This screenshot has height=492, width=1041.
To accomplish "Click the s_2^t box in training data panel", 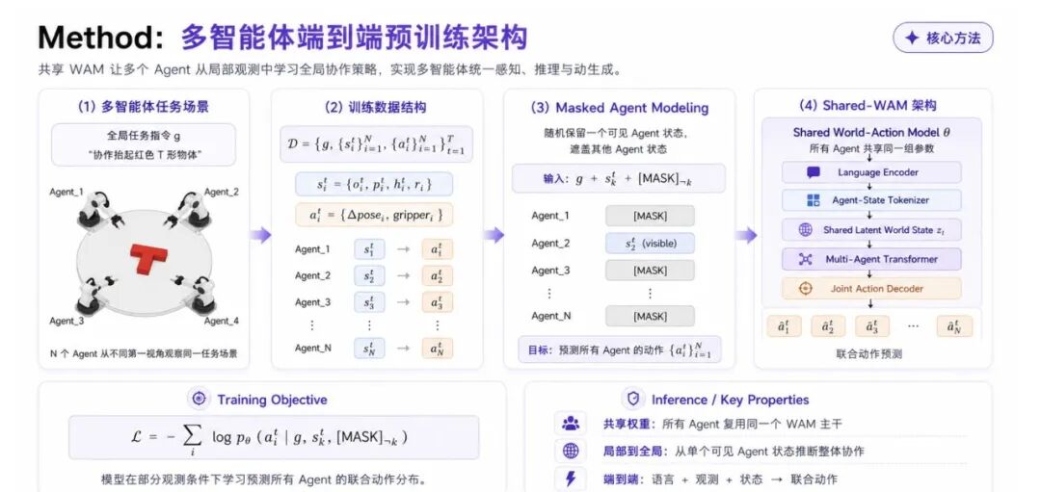I will point(369,275).
